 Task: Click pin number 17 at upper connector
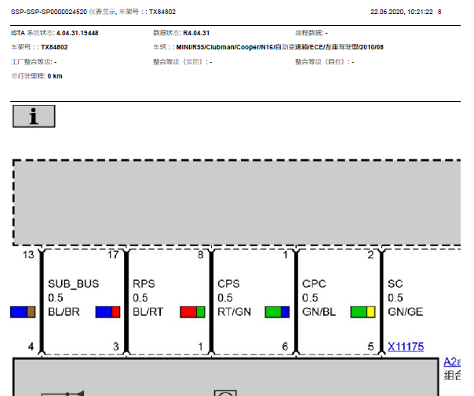(113, 255)
